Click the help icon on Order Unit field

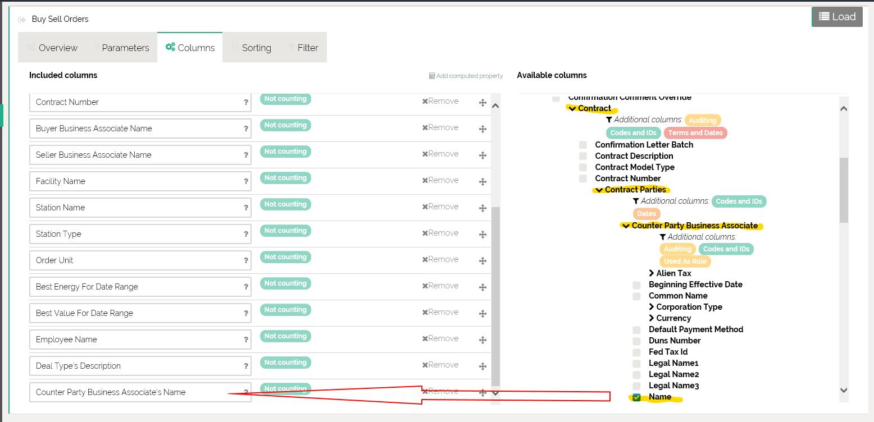coord(245,260)
